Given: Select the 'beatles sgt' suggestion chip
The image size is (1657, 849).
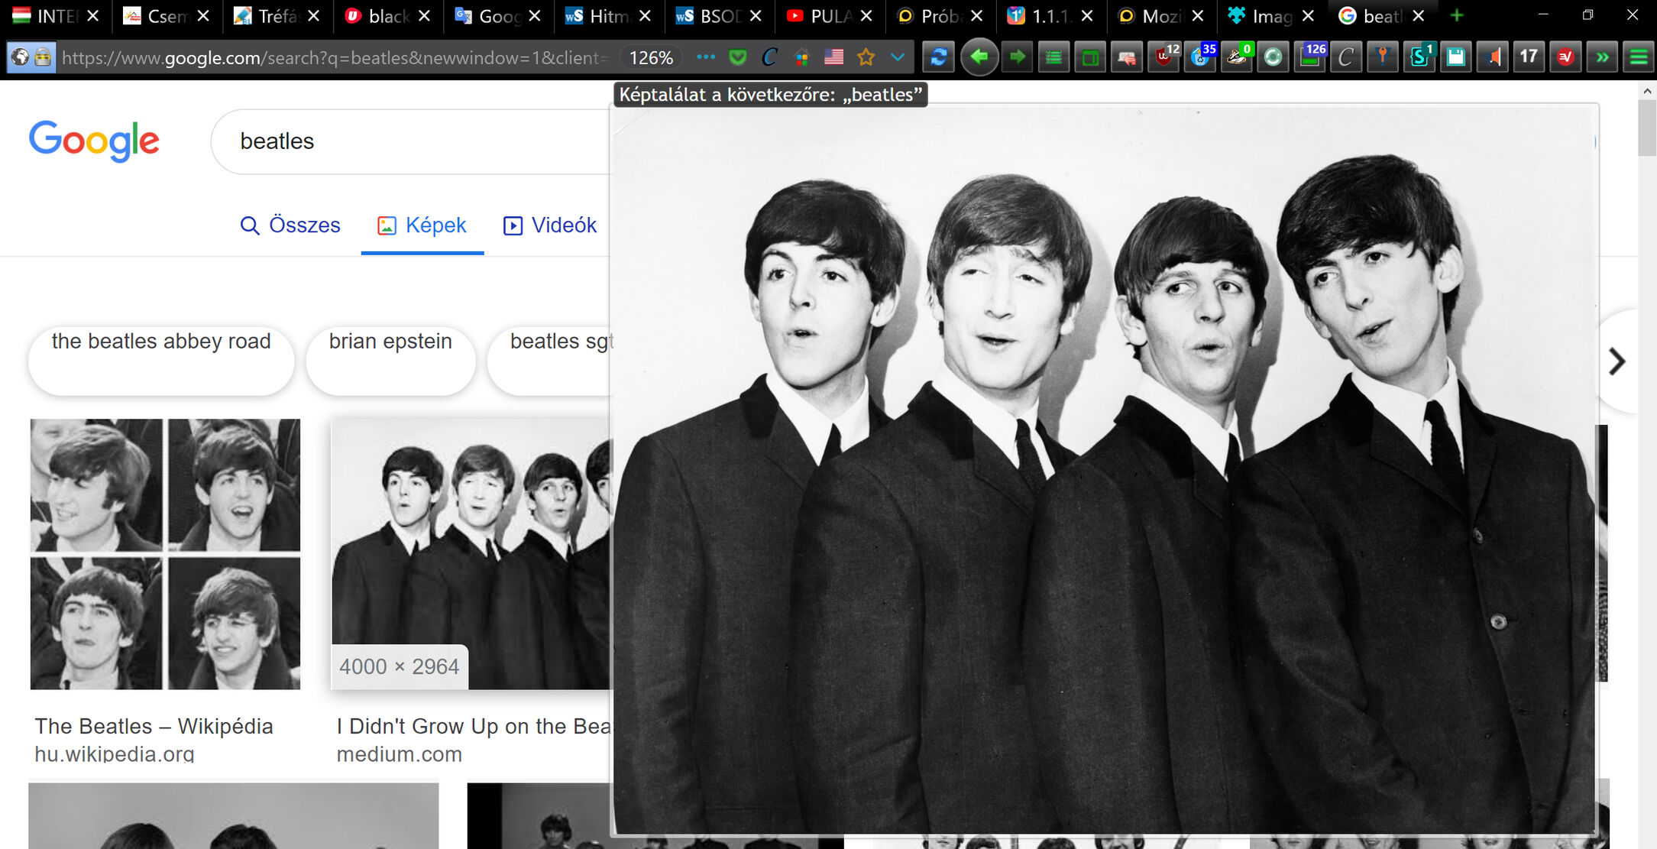Looking at the screenshot, I should click(550, 361).
